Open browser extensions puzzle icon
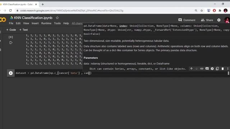 (220, 10)
